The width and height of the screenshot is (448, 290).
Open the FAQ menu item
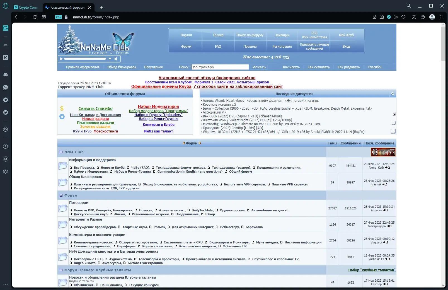218,47
